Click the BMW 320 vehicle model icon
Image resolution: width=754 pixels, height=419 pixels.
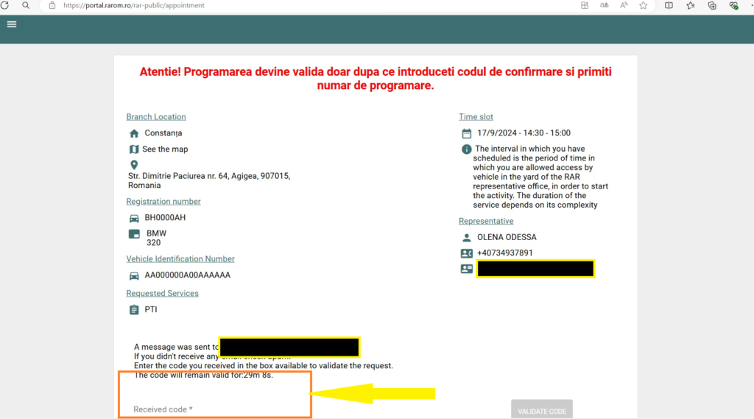[134, 234]
